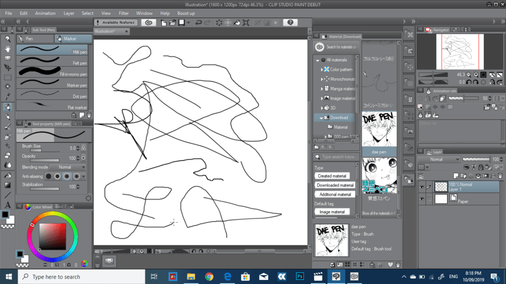
Task: Pick the Eyedropper tool in toolbox
Action: (7, 97)
